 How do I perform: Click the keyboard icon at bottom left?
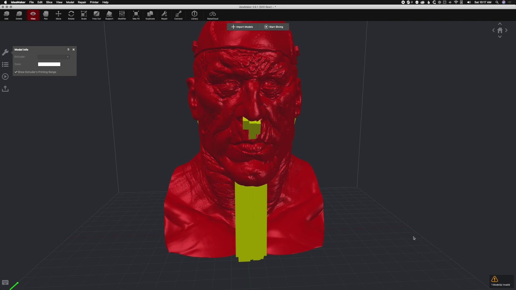tap(5, 283)
